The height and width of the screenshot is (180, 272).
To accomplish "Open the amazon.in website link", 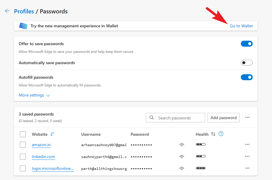I will (x=41, y=145).
